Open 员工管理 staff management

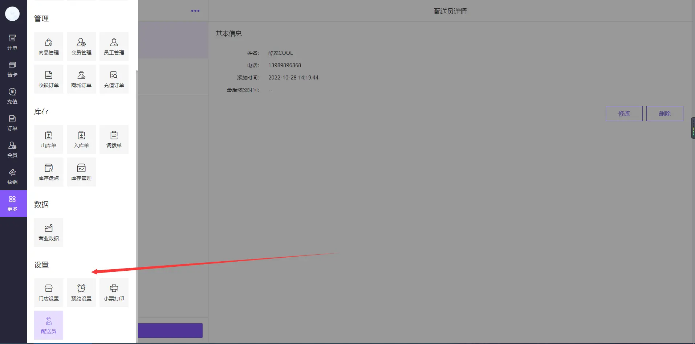(x=114, y=46)
